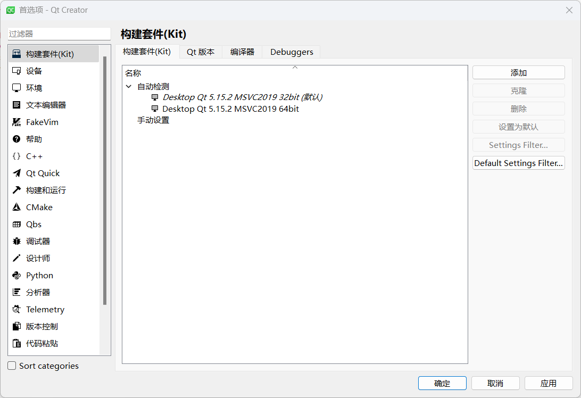This screenshot has height=398, width=581.
Task: Select the 手动设置 tree row
Action: 153,120
